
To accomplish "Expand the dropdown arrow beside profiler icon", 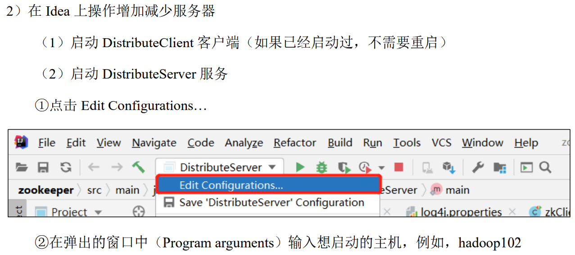I will [381, 168].
